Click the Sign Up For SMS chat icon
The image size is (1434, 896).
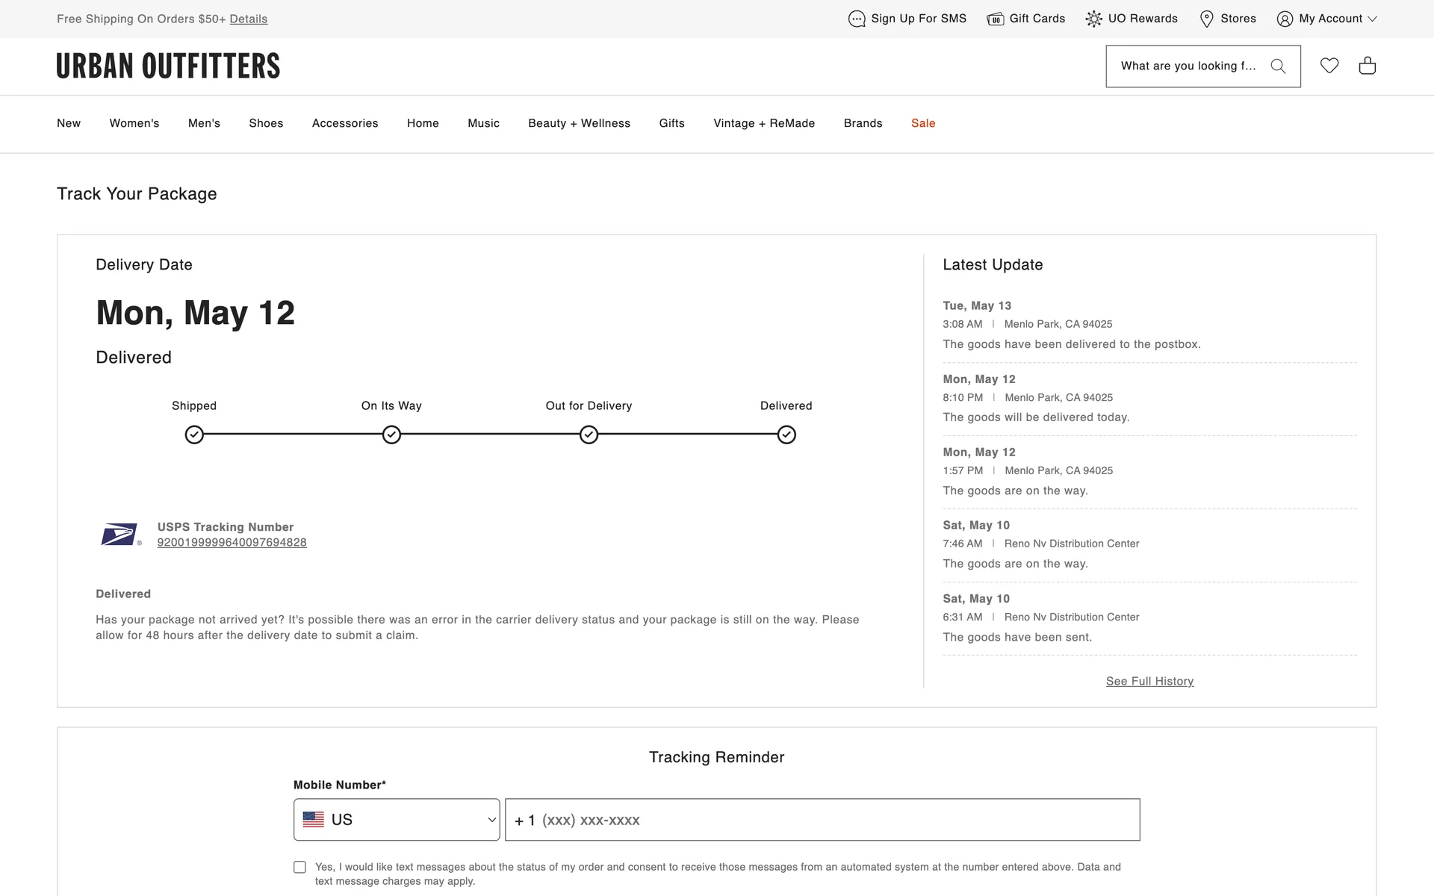[857, 19]
